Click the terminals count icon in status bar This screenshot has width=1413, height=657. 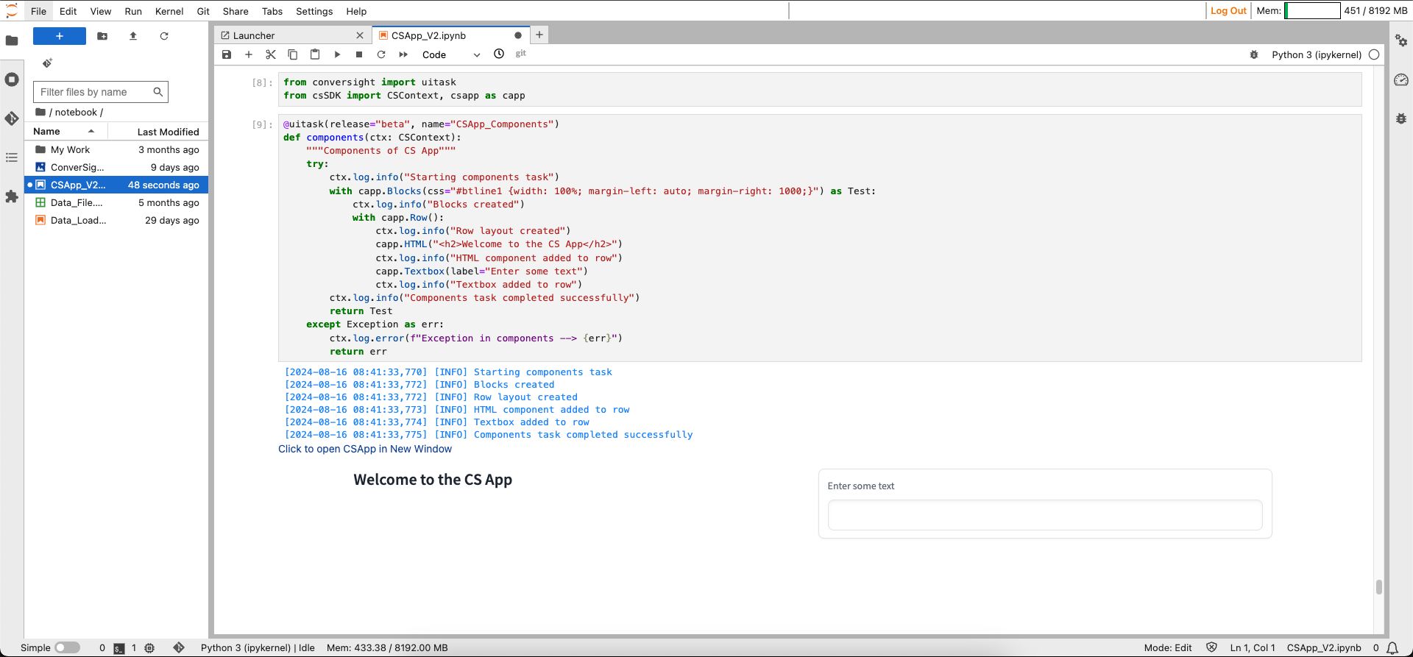[119, 648]
